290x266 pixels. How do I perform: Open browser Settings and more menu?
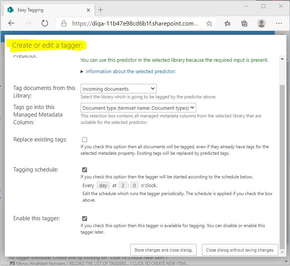click(x=279, y=23)
